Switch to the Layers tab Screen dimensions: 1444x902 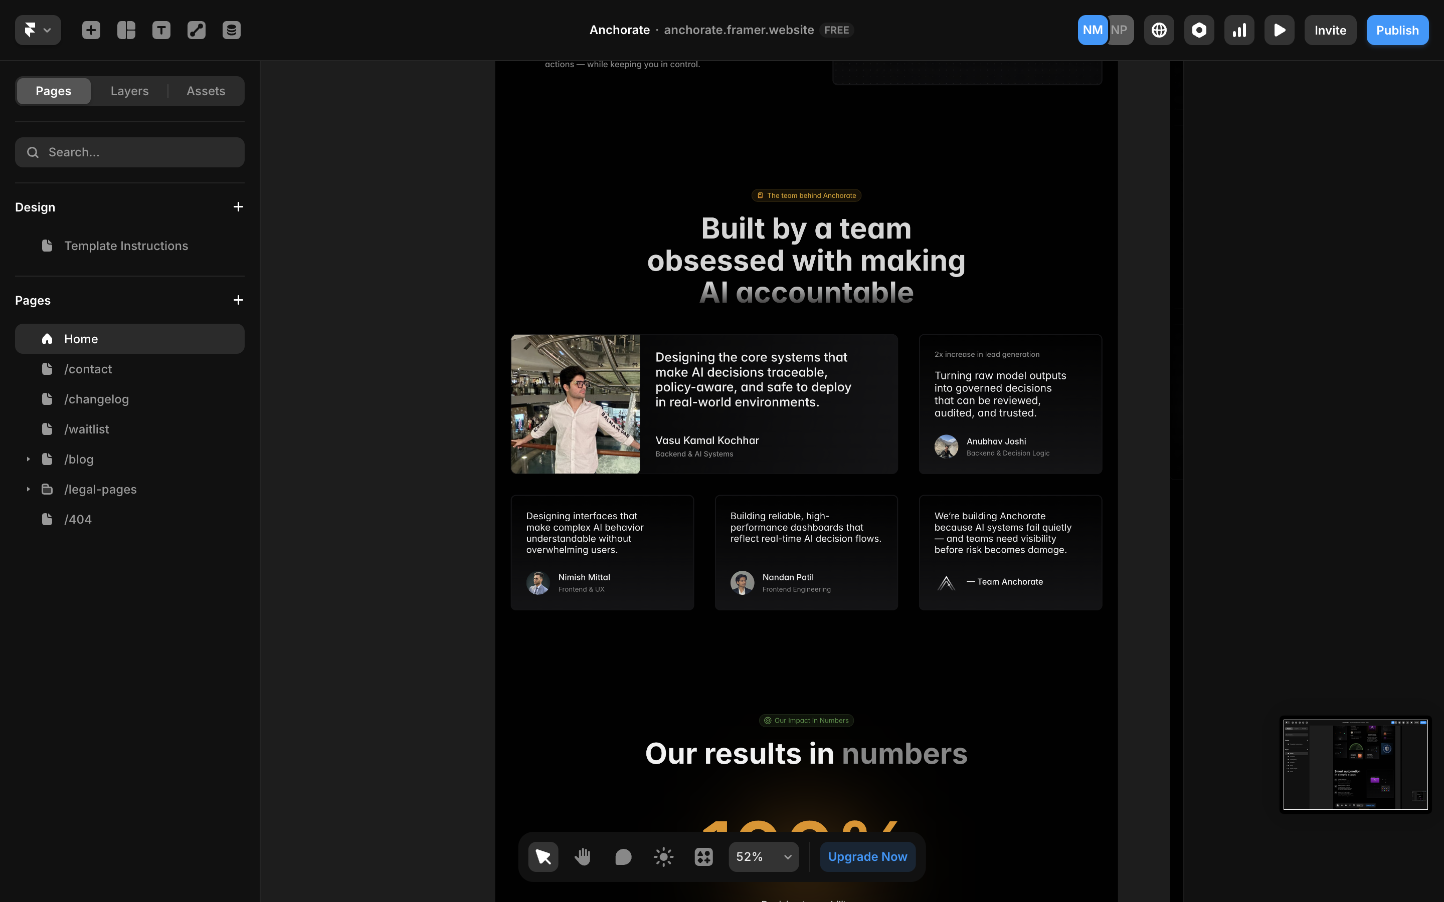(x=129, y=91)
